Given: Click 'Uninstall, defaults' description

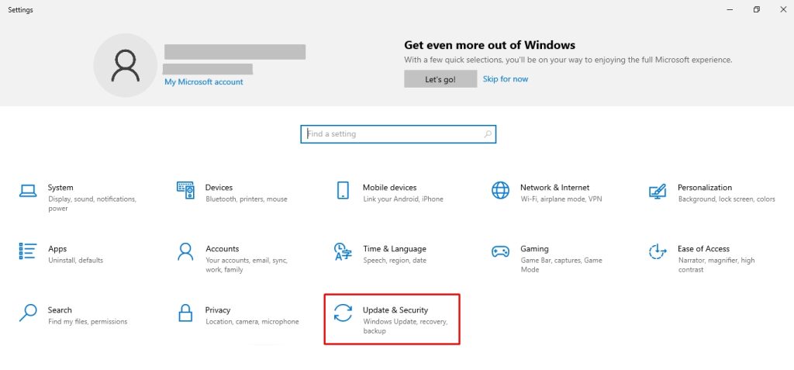Looking at the screenshot, I should click(75, 261).
